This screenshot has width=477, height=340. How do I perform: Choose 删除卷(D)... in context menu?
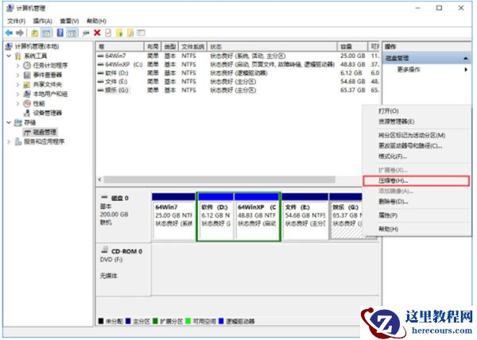(416, 202)
